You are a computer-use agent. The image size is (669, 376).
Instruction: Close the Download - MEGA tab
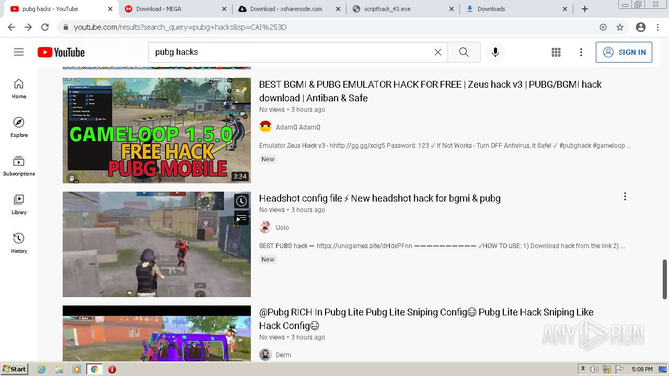(x=224, y=9)
